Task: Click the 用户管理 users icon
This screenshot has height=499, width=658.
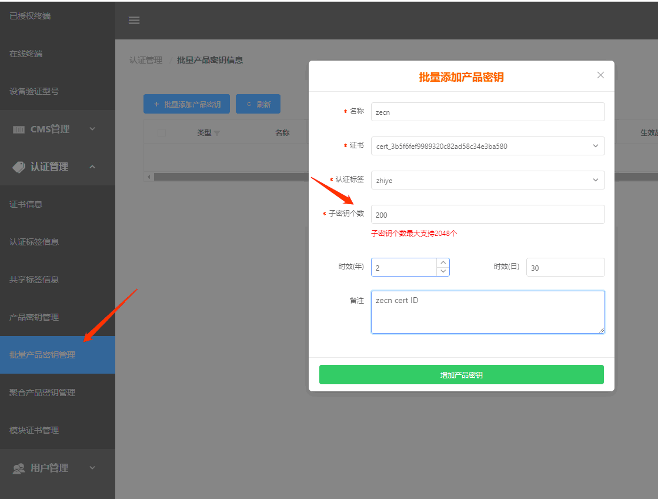Action: (19, 468)
